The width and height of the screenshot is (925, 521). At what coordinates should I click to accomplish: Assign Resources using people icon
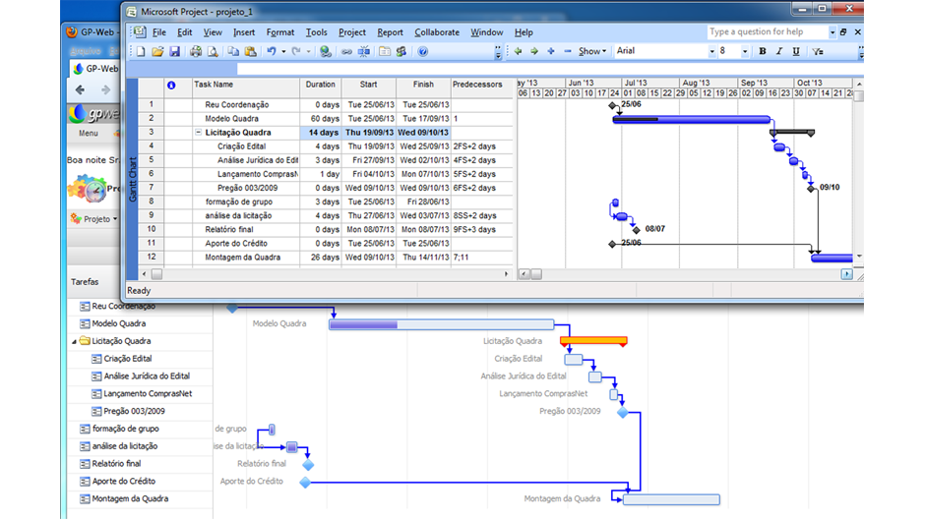click(x=401, y=52)
